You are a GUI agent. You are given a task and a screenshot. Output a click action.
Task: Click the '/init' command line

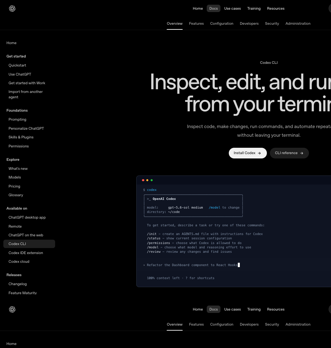point(205,234)
